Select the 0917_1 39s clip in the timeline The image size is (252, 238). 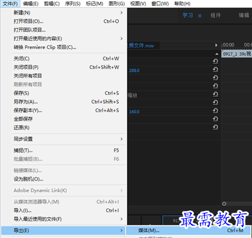[x=237, y=54]
